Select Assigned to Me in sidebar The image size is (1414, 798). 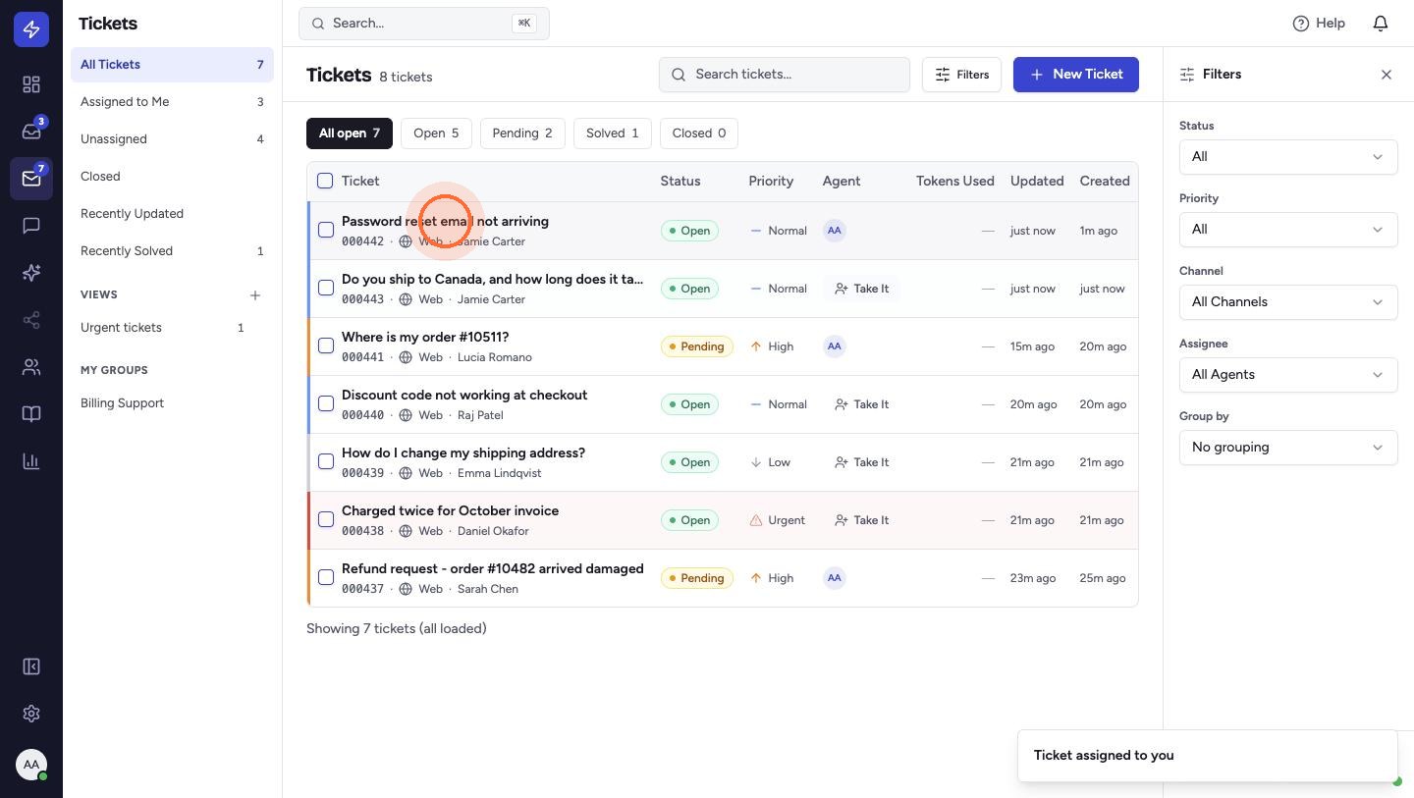pos(172,102)
